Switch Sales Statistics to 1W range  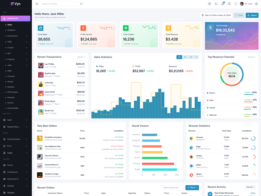tap(185, 57)
